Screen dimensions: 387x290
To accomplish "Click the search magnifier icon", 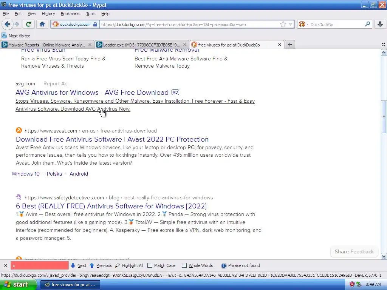I will coord(367,24).
